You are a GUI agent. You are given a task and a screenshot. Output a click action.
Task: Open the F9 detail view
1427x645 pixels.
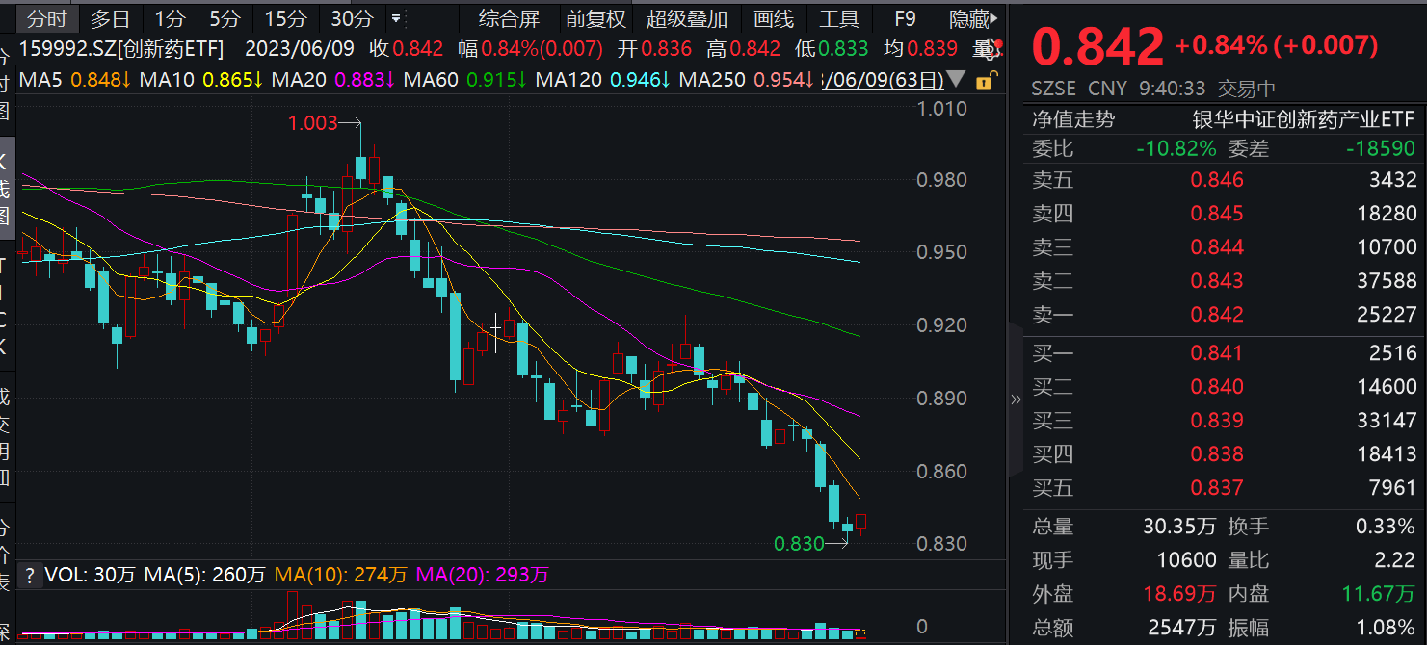pos(905,18)
